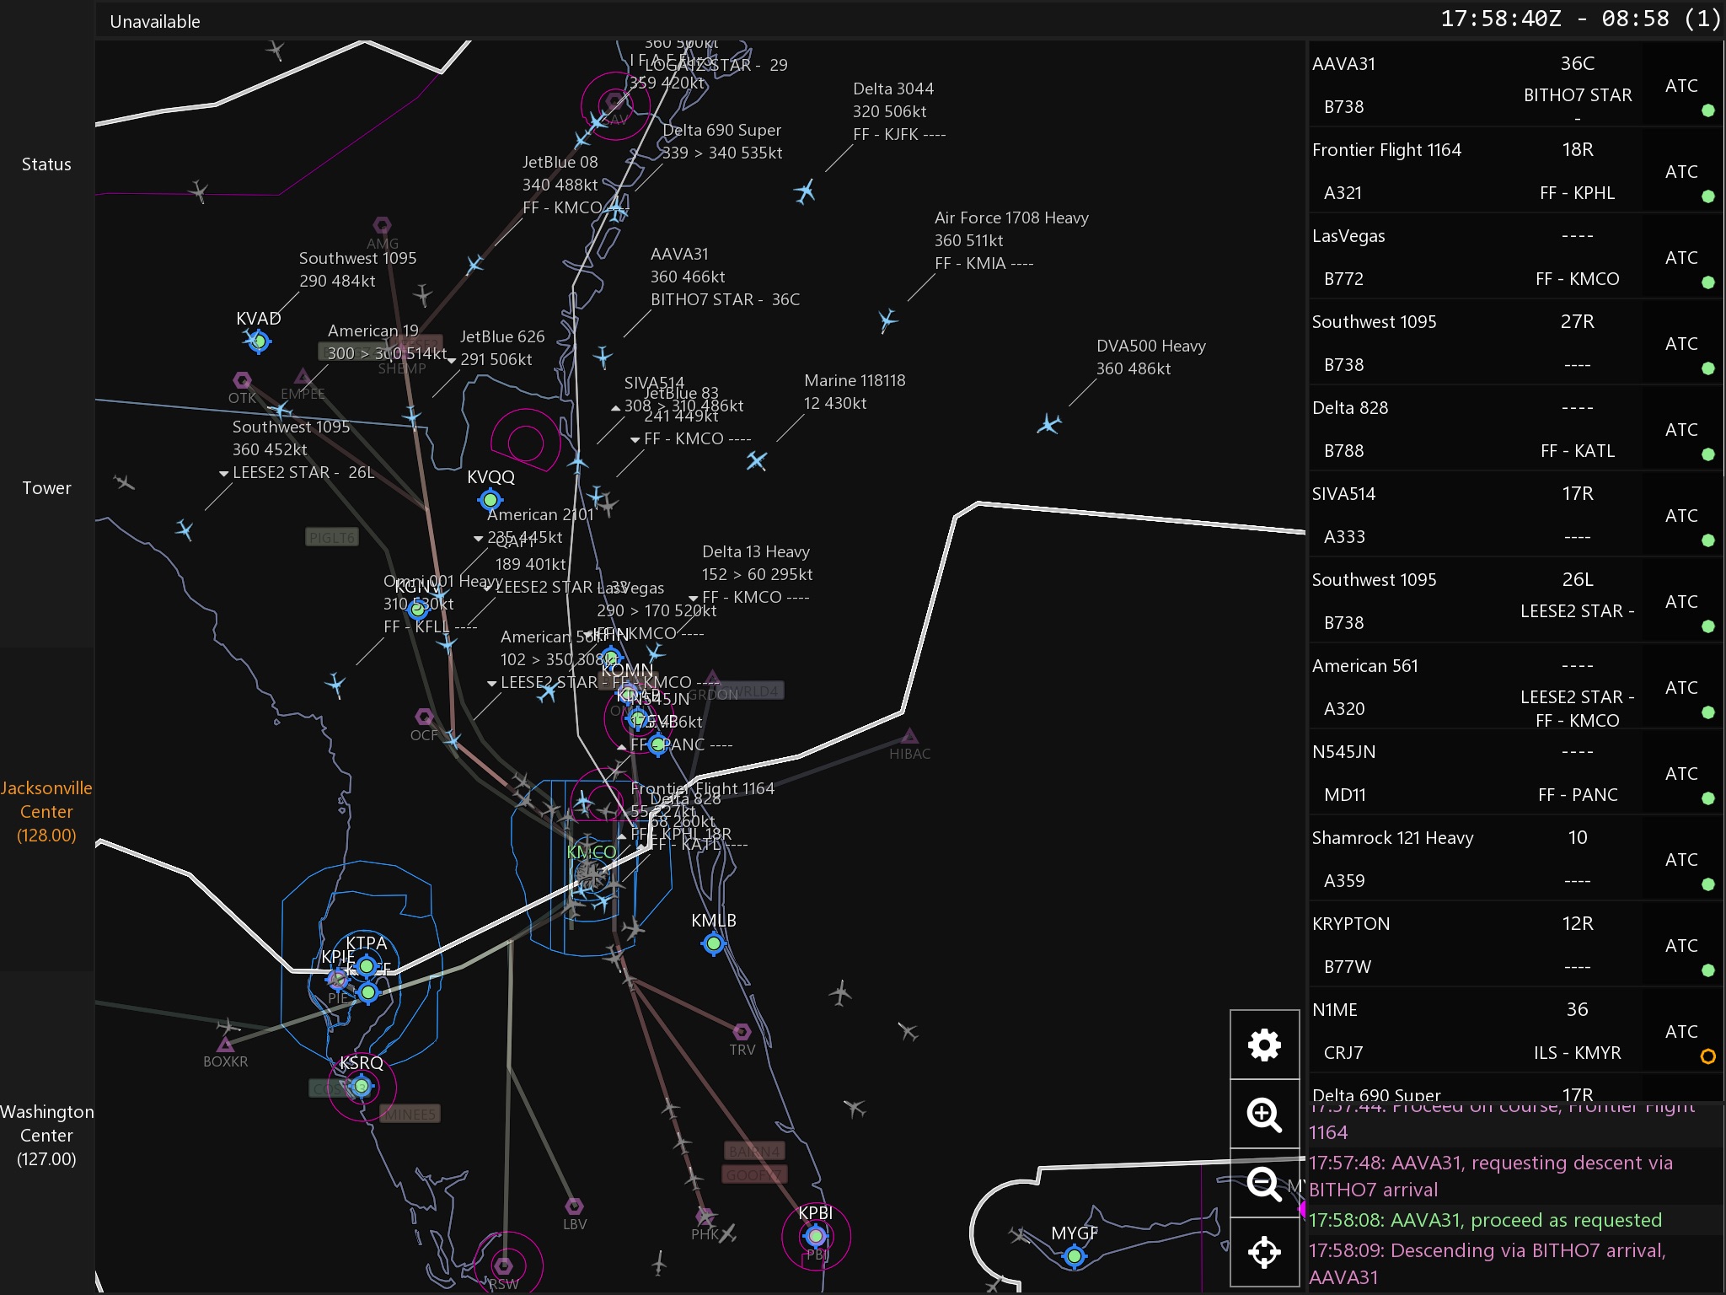Select the KMLB airport marker
Screen dimensions: 1726x1295
click(x=714, y=943)
